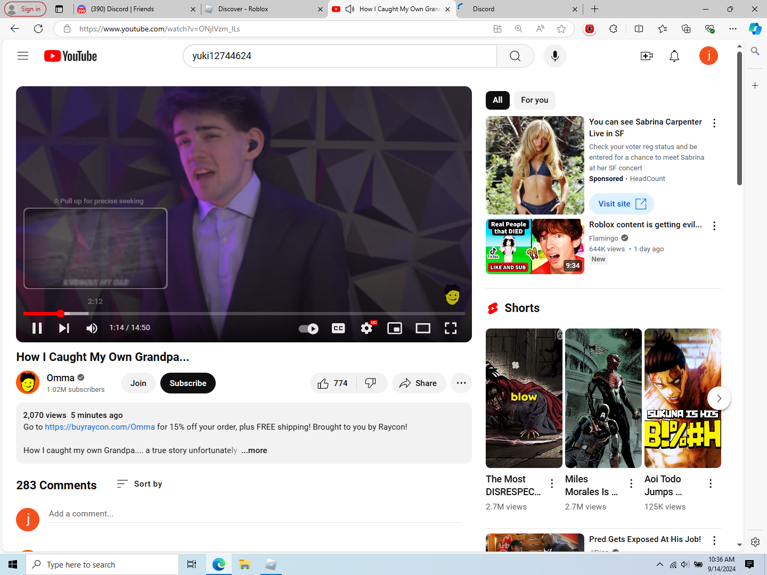Switch to theater mode
Image resolution: width=767 pixels, height=575 pixels.
point(423,328)
